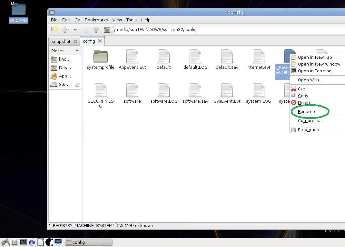Image resolution: width=345 pixels, height=247 pixels.
Task: Select the file named default
Action: tap(164, 60)
